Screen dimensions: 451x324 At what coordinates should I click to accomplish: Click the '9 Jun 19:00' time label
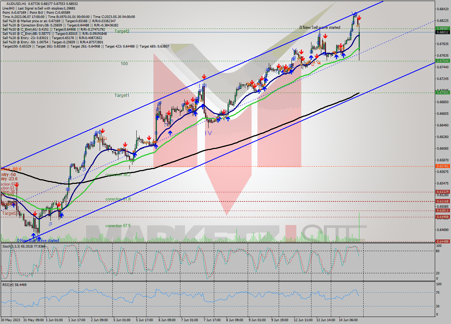pyautogui.click(x=279, y=320)
